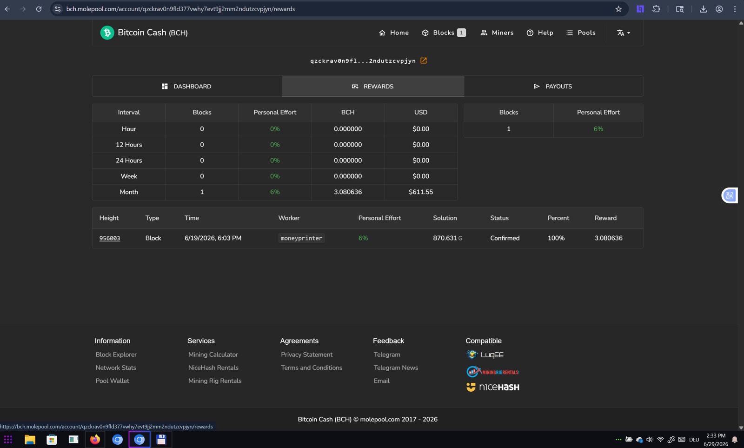This screenshot has height=448, width=744.
Task: Open block height 956003 link
Action: coord(110,238)
